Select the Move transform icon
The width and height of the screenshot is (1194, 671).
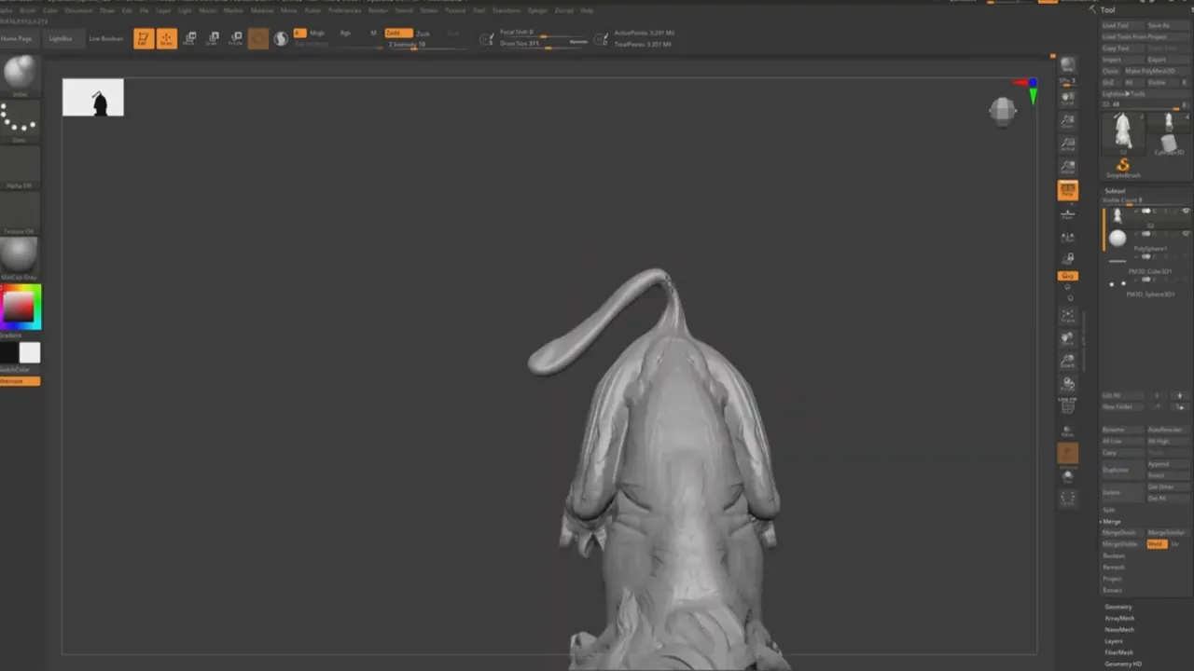tap(189, 39)
